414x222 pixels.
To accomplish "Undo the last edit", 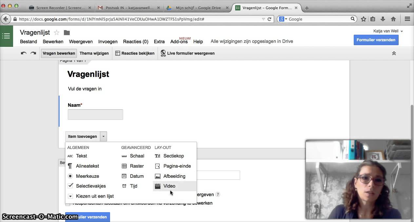I will click(24, 53).
